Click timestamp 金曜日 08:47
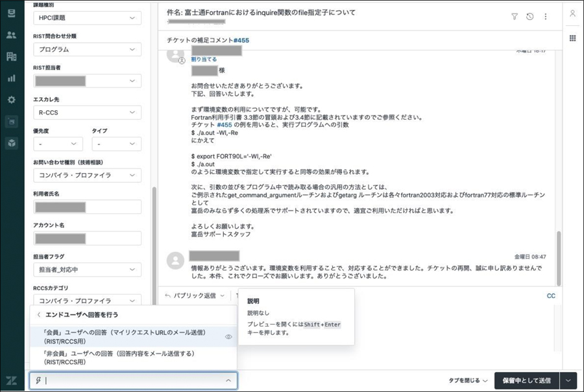 point(530,257)
